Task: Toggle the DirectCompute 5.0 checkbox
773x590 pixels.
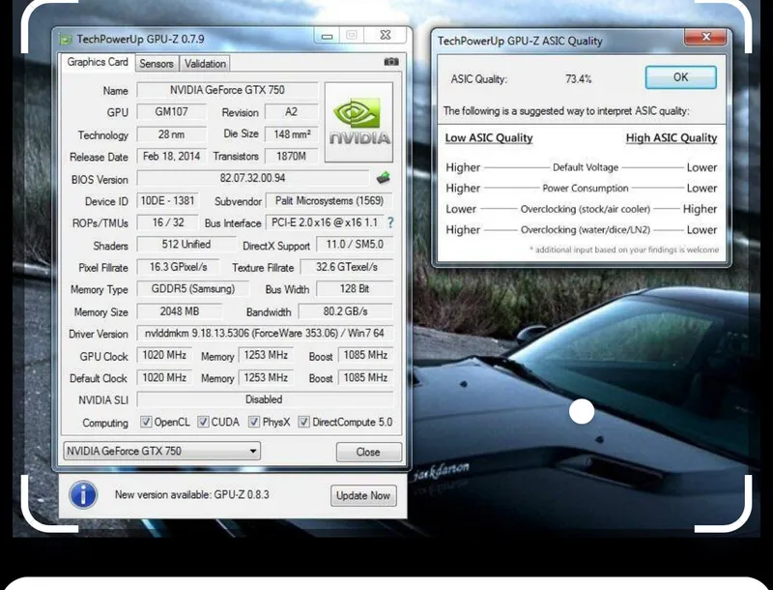Action: 303,422
